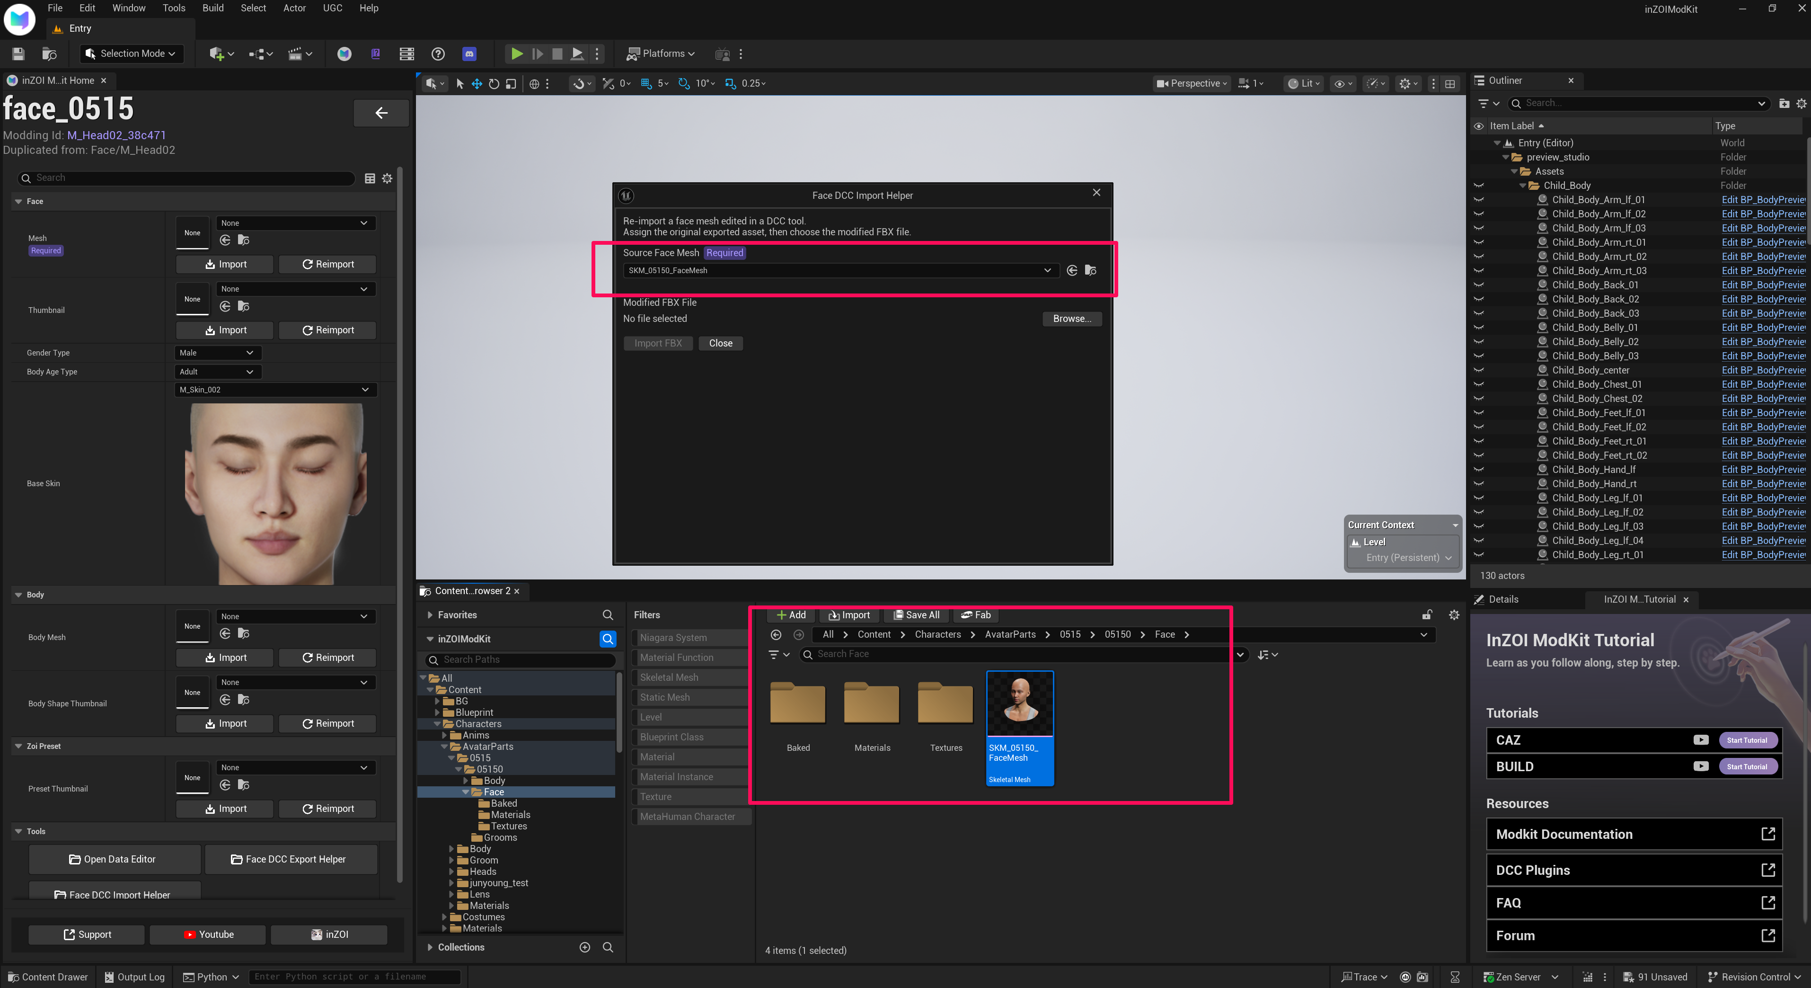This screenshot has height=988, width=1811.
Task: Open the Platforms dropdown
Action: (660, 53)
